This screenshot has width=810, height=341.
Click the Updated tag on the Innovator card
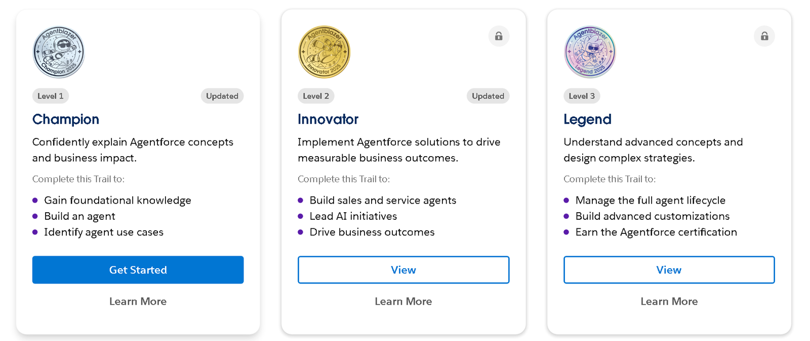pos(488,96)
